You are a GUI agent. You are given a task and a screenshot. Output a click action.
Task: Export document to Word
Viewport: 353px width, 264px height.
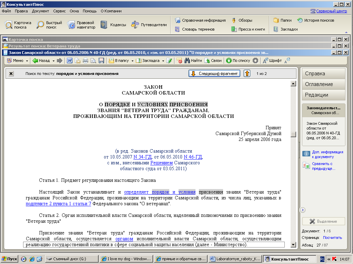[x=70, y=60]
